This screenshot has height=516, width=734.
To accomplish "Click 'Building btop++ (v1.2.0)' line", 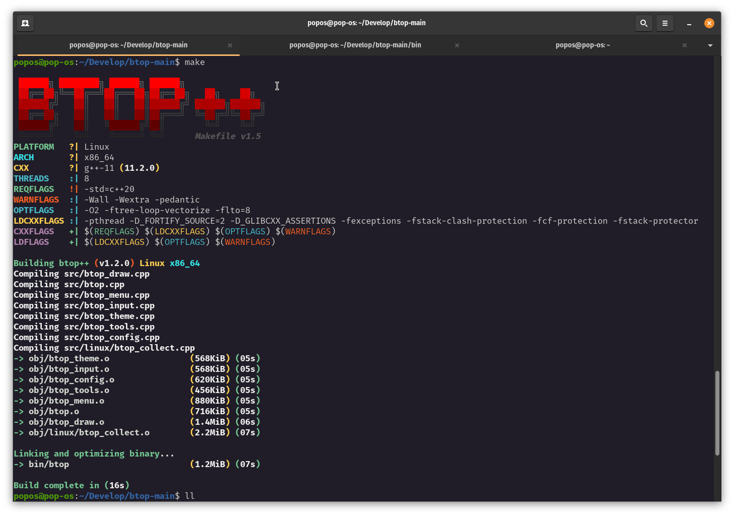I will click(107, 263).
